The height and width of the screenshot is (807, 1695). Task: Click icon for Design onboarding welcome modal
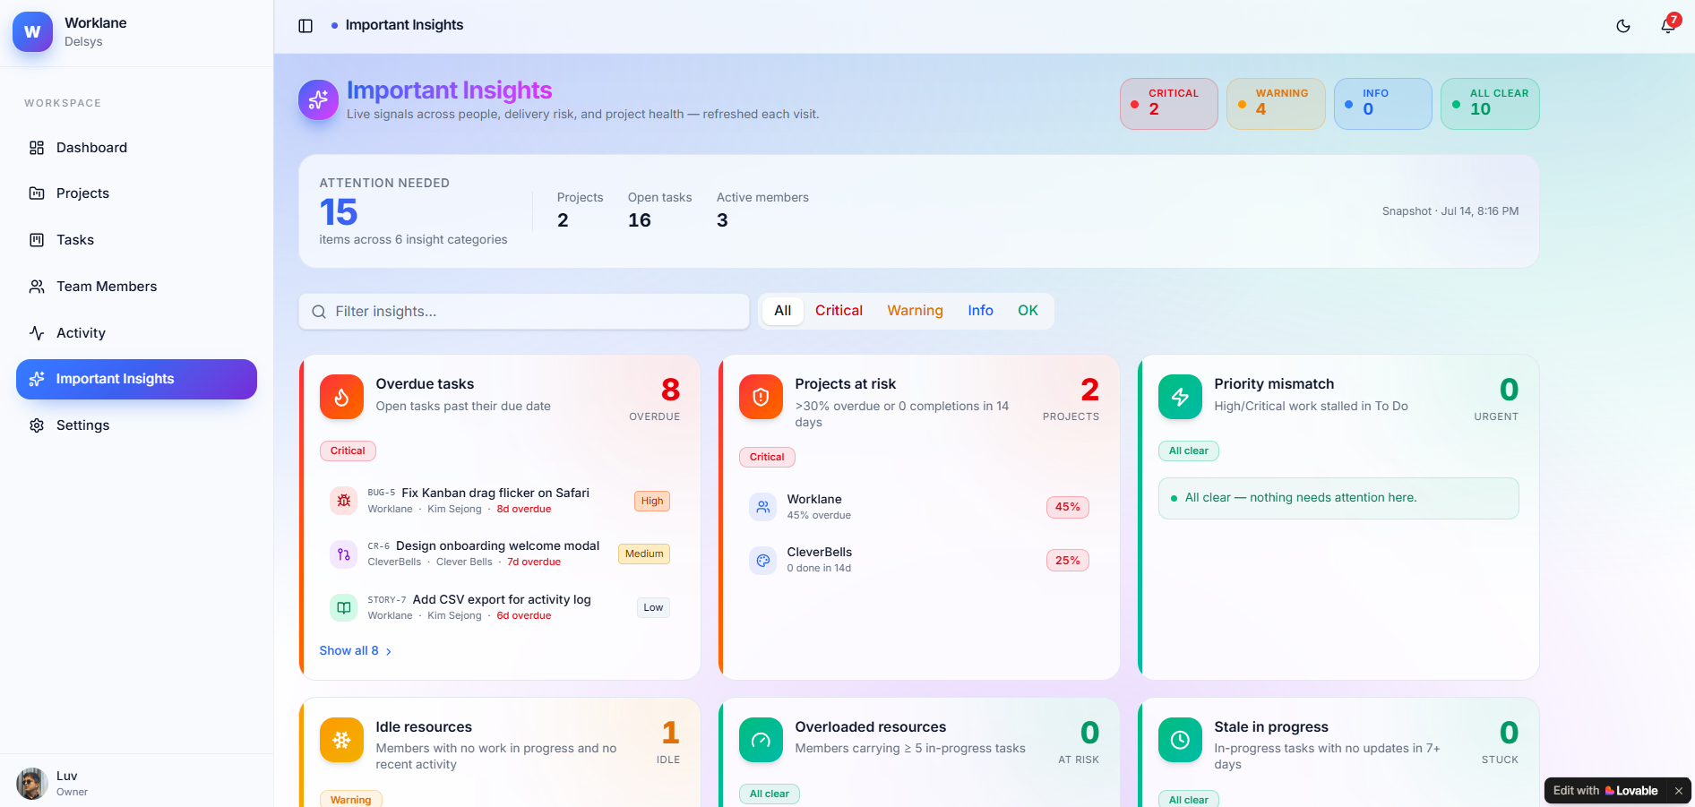pyautogui.click(x=343, y=554)
